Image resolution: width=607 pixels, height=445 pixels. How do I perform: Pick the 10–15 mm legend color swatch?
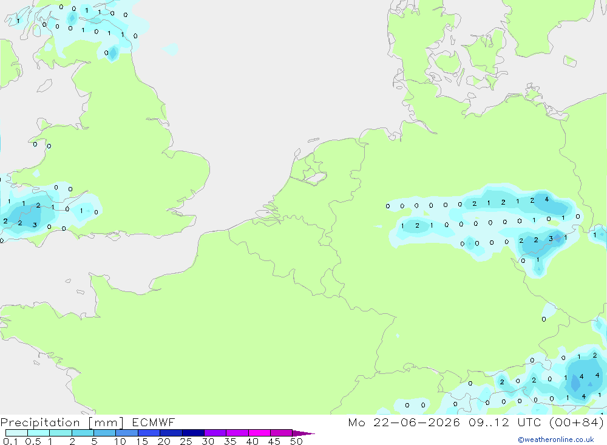[127, 433]
